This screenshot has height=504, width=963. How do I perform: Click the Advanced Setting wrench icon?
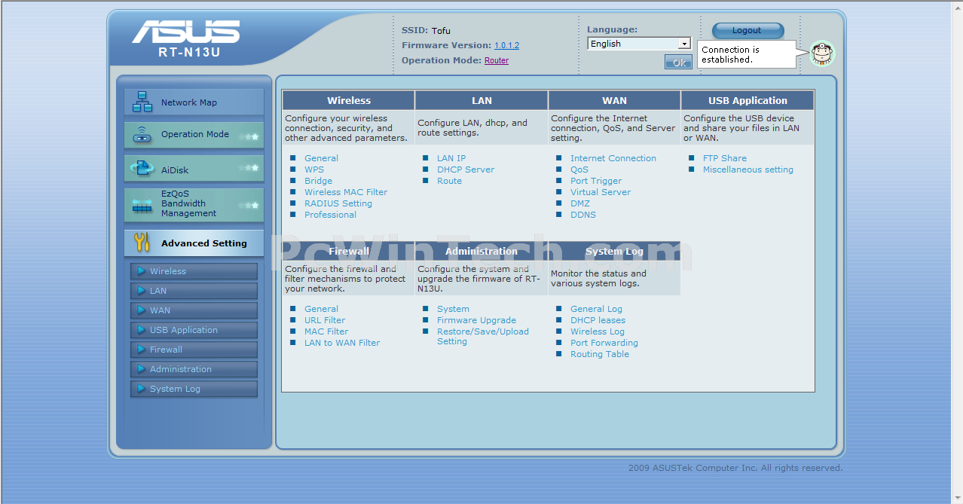[142, 243]
